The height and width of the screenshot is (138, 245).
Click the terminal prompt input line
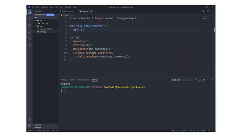pyautogui.click(x=63, y=90)
